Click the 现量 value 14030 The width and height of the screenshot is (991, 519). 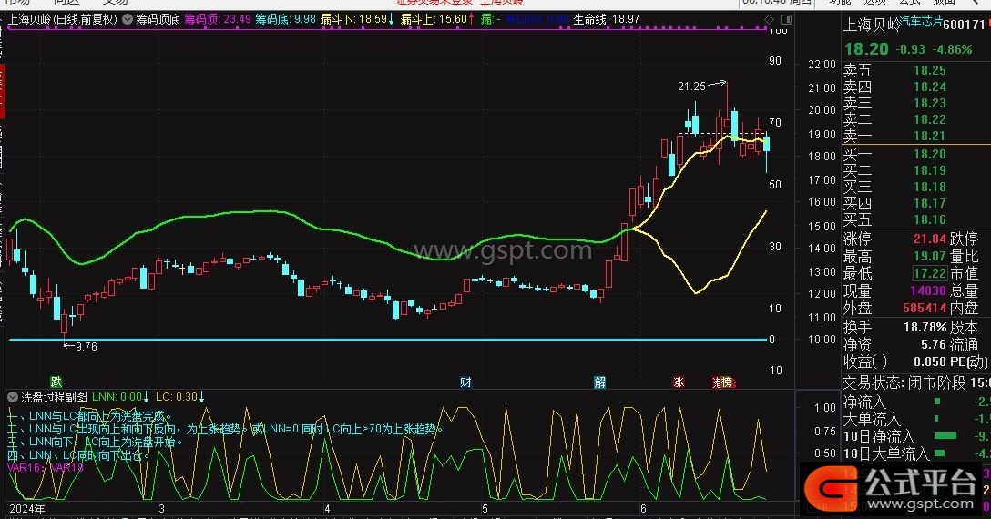click(x=928, y=290)
